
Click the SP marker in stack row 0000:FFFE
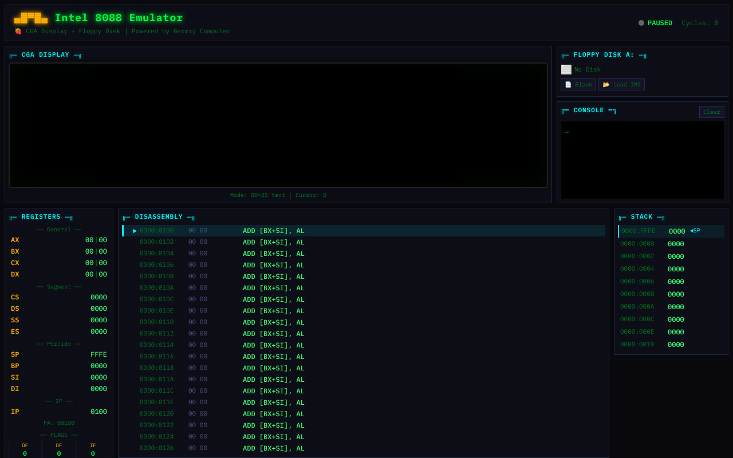[x=695, y=231]
